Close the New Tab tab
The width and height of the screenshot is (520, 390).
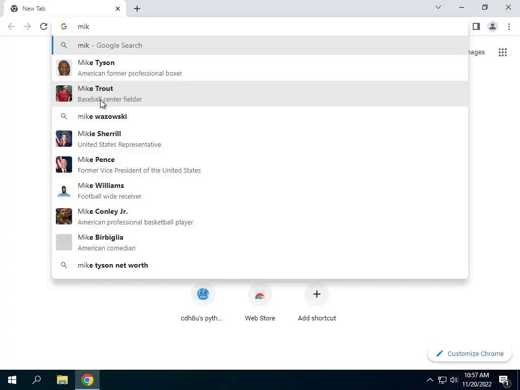click(x=118, y=9)
